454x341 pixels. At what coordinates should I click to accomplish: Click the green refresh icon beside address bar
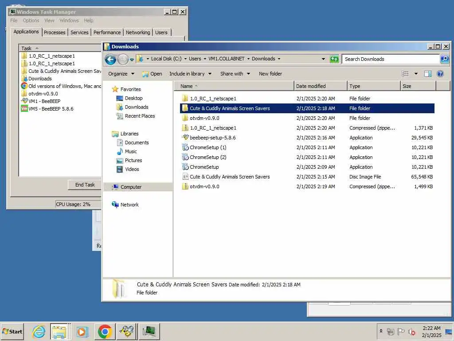tap(334, 59)
